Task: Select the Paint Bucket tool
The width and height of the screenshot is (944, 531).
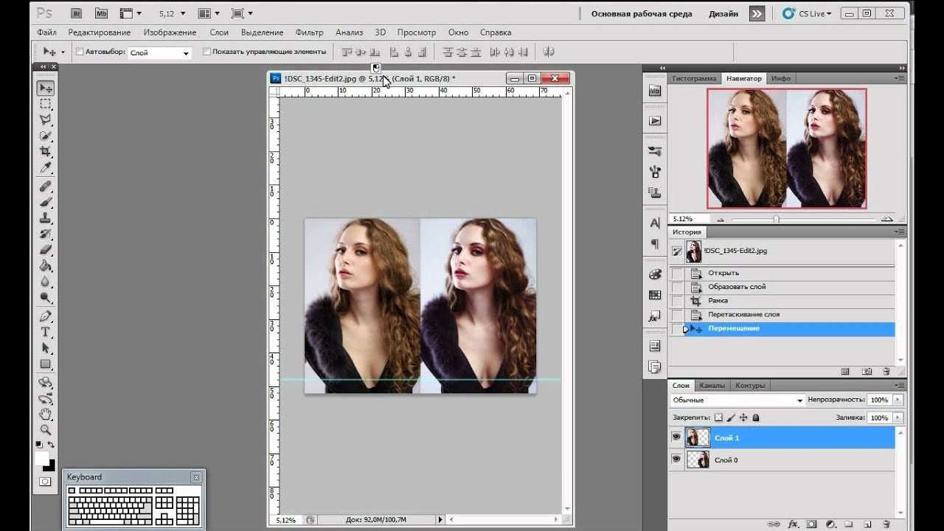Action: click(x=46, y=265)
